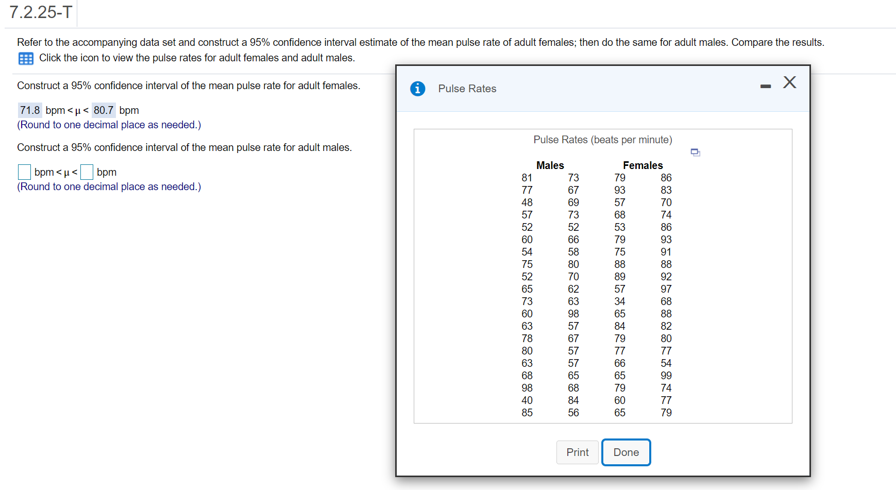Click the grid icon near Click the icon text

(25, 58)
